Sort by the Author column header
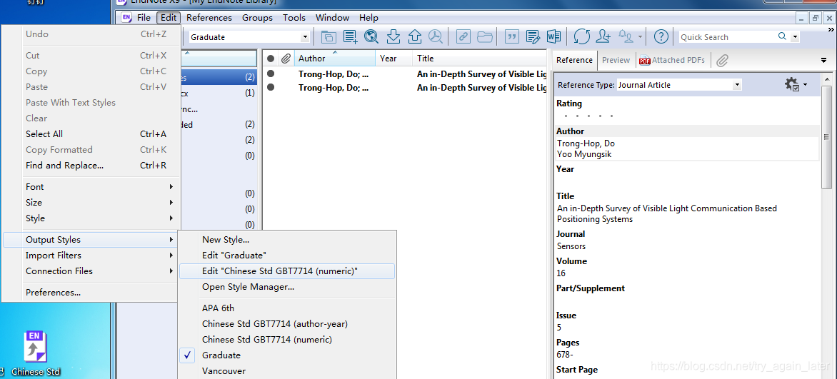 (335, 59)
